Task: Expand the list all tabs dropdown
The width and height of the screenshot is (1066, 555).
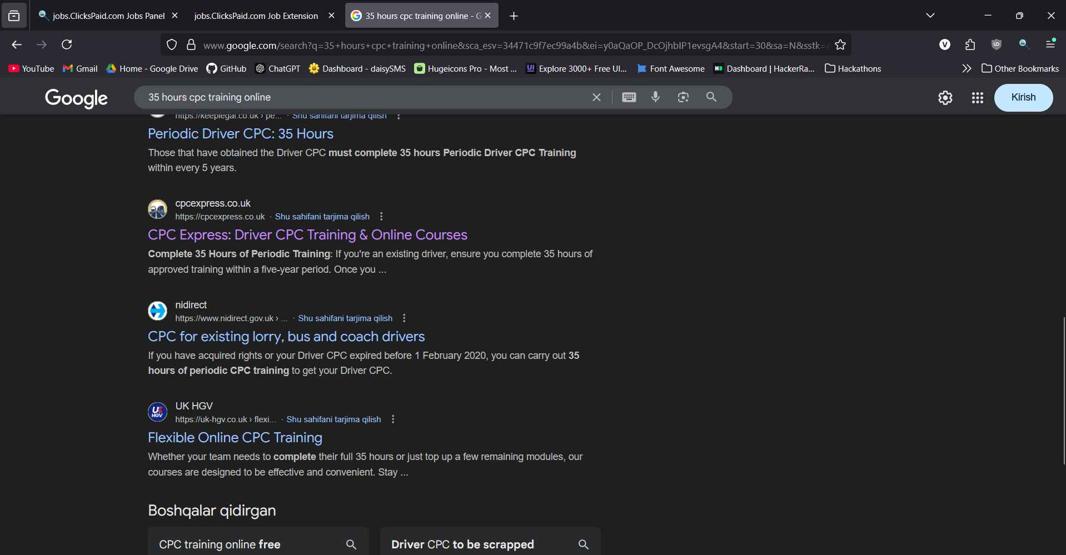Action: pos(930,16)
